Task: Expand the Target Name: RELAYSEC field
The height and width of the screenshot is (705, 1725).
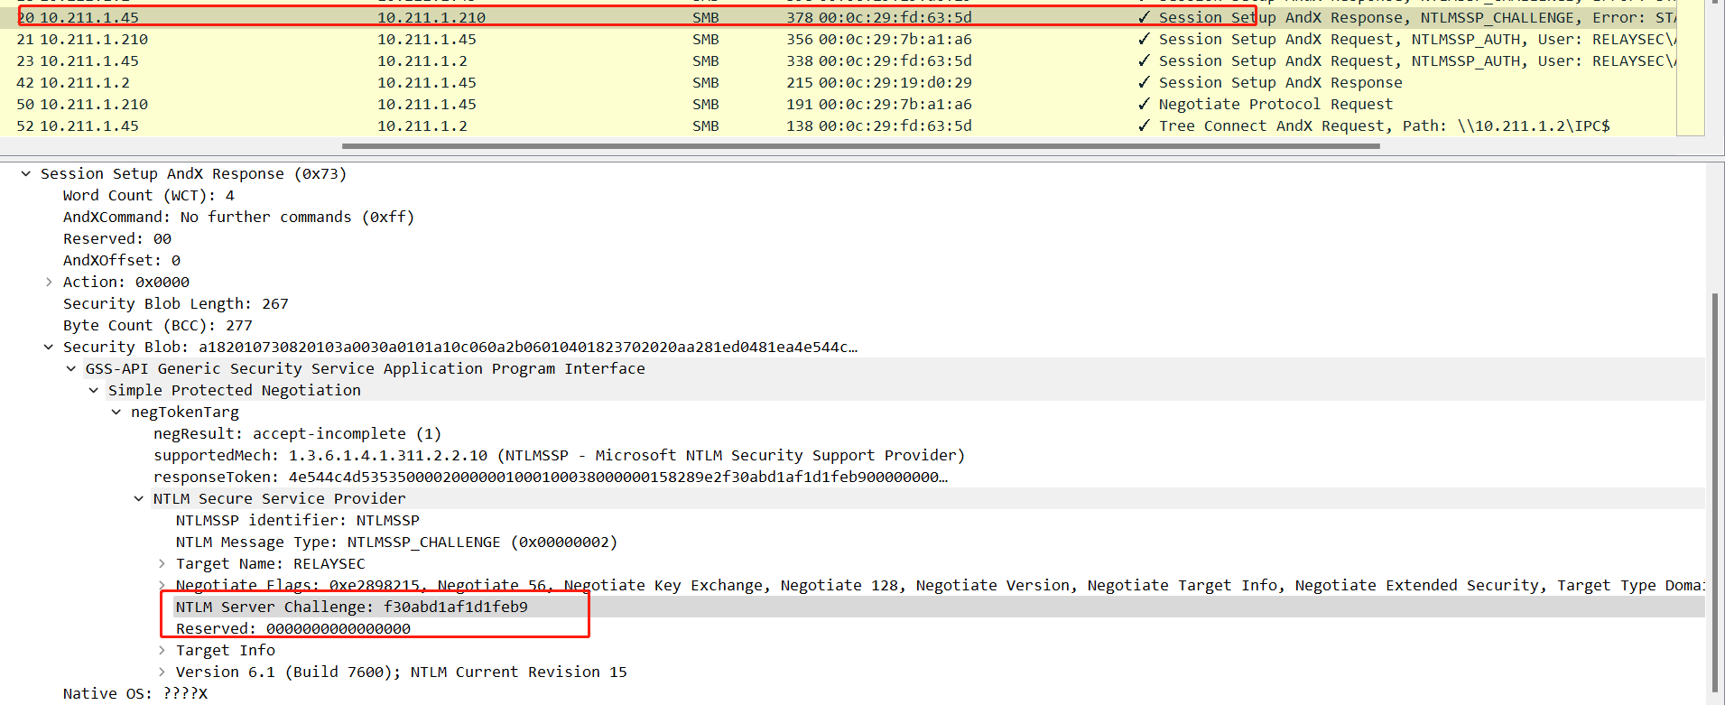Action: tap(162, 564)
